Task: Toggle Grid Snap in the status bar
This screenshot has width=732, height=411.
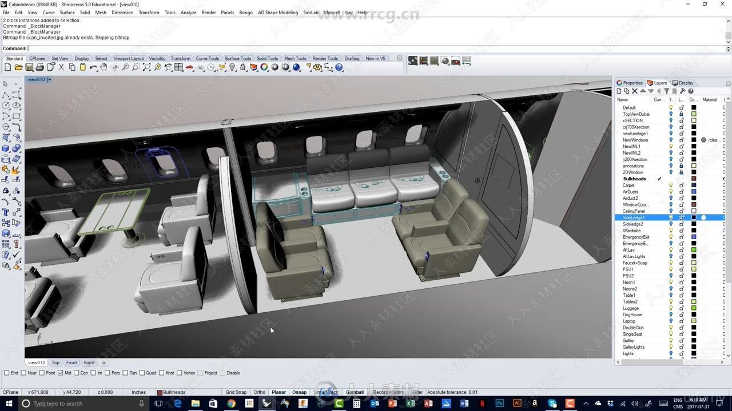Action: pyautogui.click(x=236, y=392)
